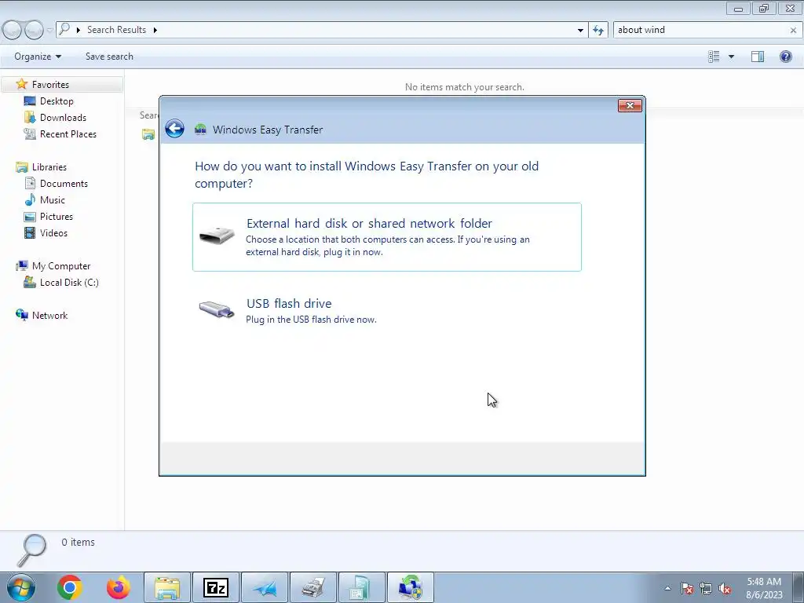Open network status tray icon
Viewport: 804px width, 603px height.
[706, 588]
